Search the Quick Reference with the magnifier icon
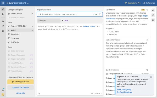This screenshot has height=98, width=157. coord(147,70)
